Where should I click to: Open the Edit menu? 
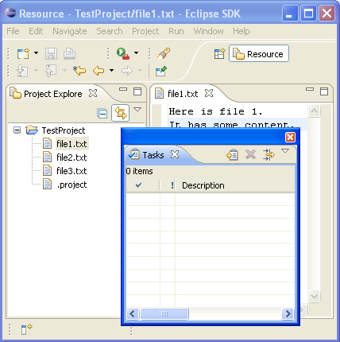[x=36, y=31]
